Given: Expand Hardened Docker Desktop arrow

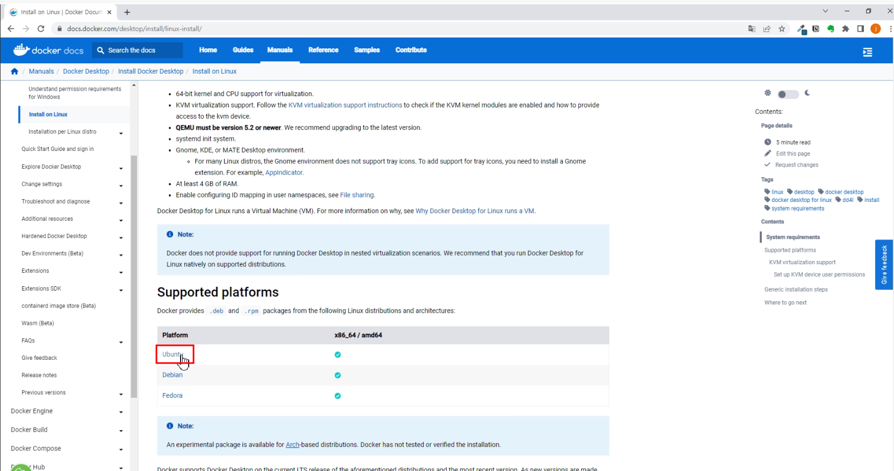Looking at the screenshot, I should pyautogui.click(x=121, y=237).
